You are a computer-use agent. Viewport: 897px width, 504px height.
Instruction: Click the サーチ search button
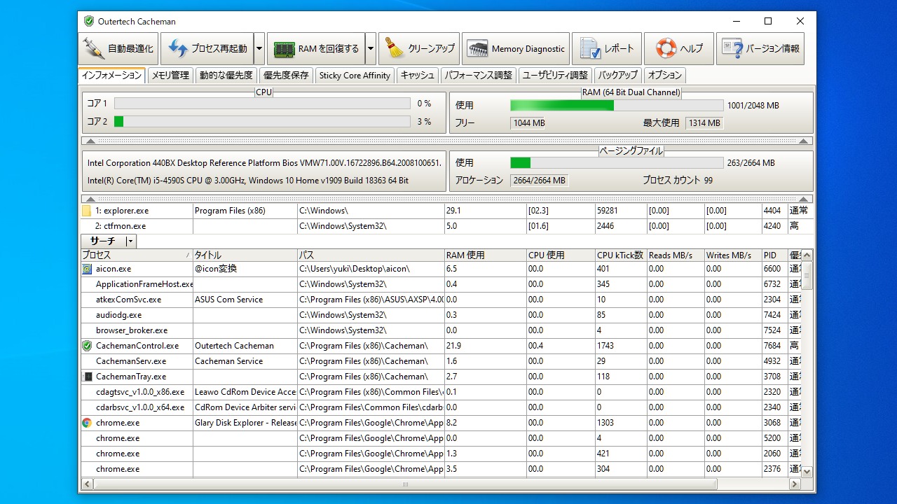tap(102, 241)
